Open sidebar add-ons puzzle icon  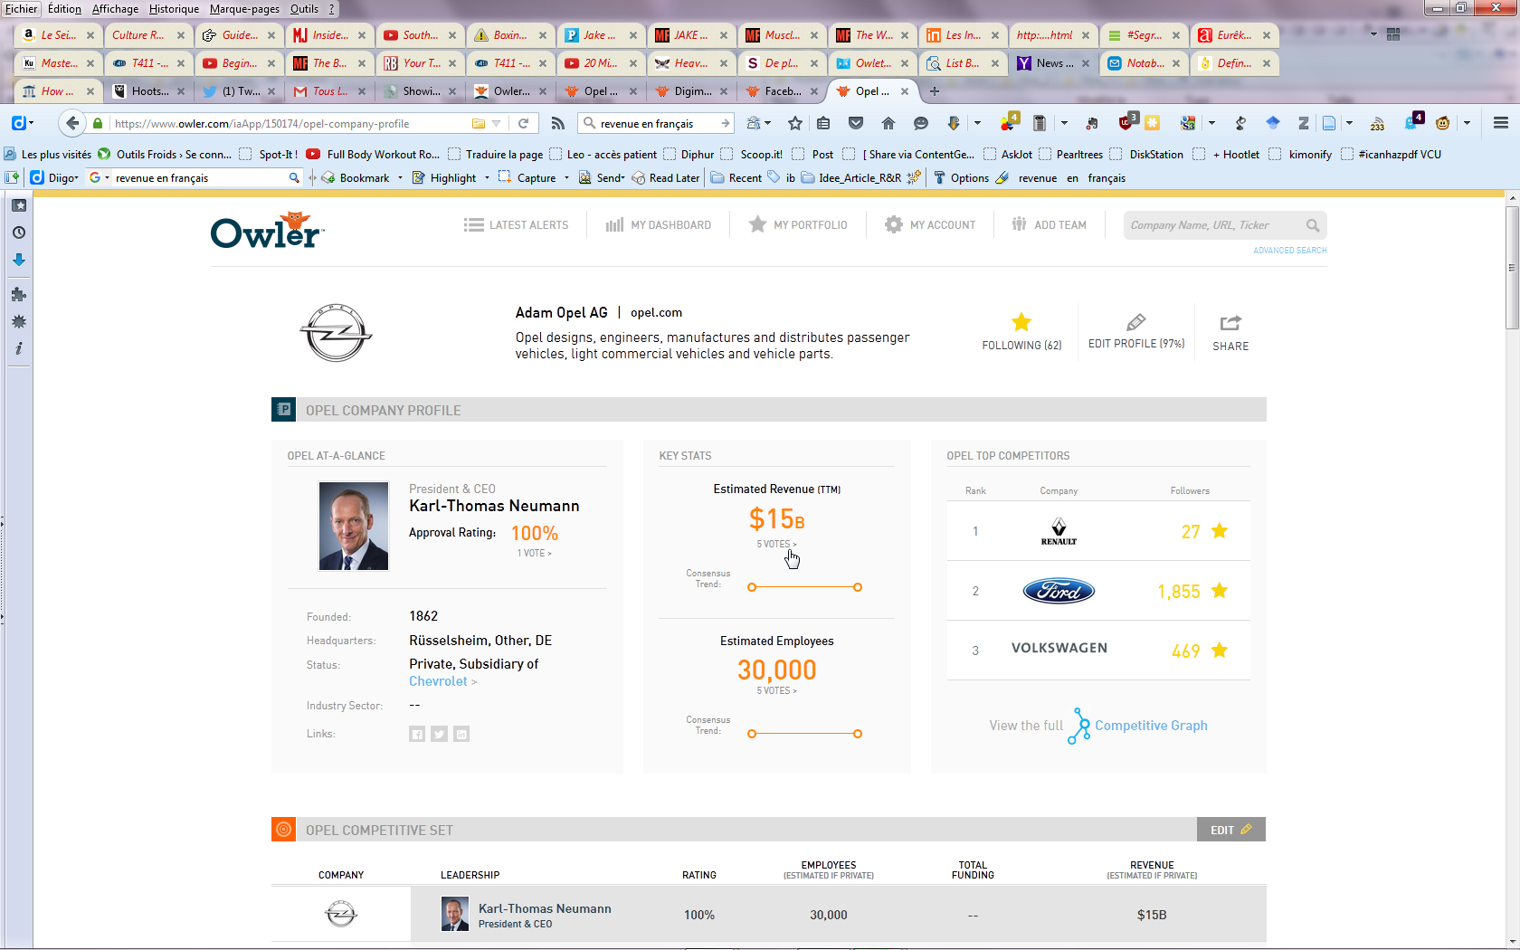tap(18, 294)
